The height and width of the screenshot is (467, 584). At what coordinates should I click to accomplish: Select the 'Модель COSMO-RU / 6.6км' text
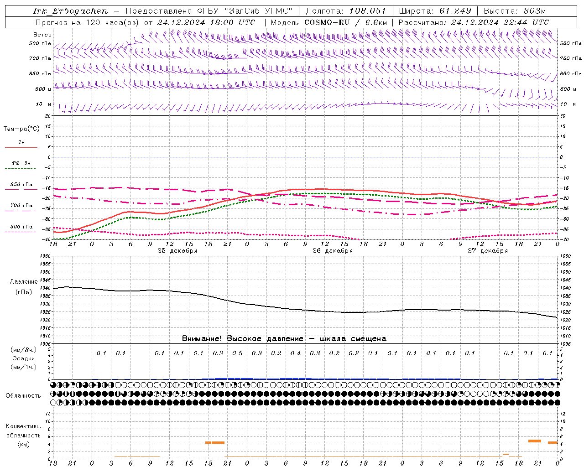[x=328, y=22]
